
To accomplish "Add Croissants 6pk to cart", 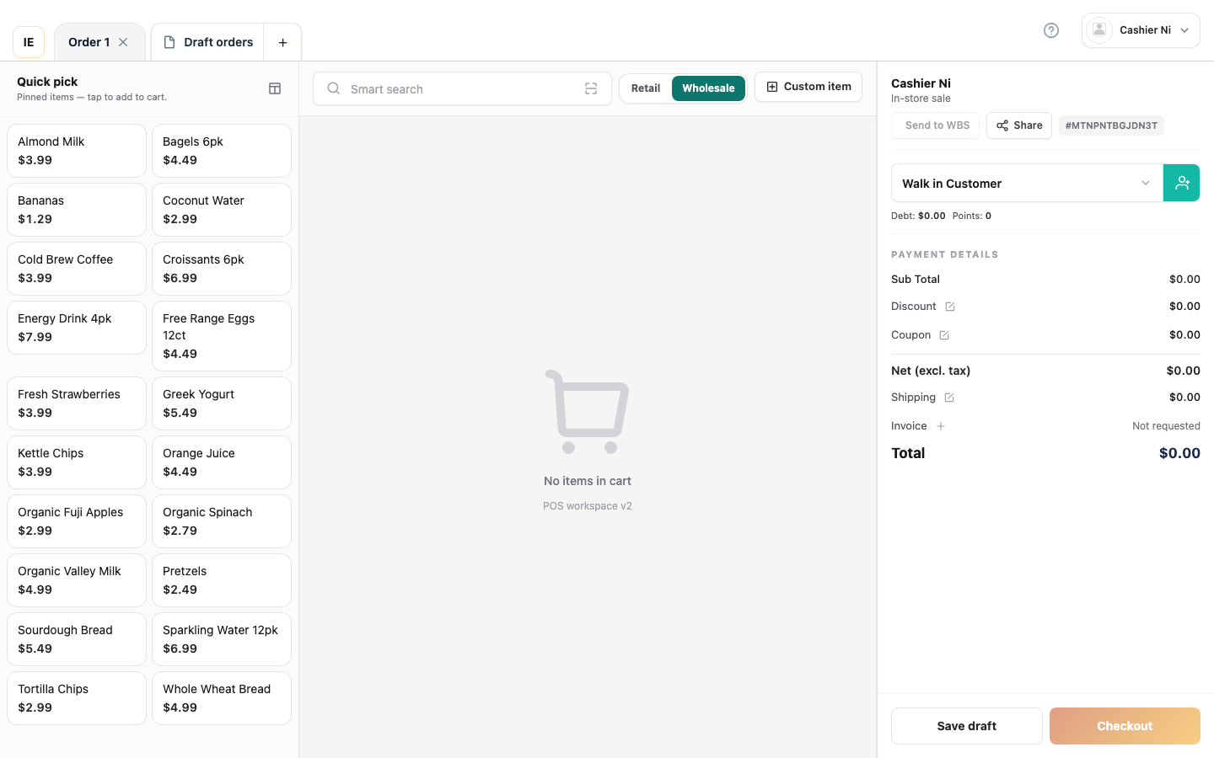I will click(x=222, y=269).
